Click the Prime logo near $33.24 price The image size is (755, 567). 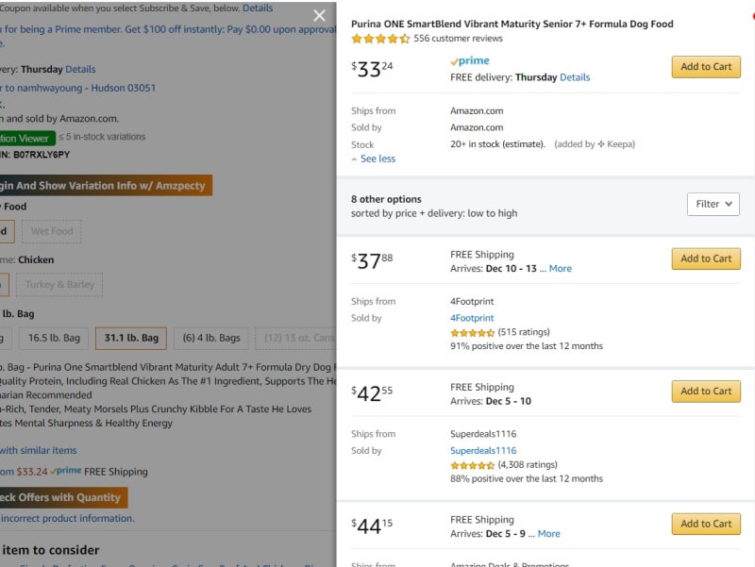[66, 472]
